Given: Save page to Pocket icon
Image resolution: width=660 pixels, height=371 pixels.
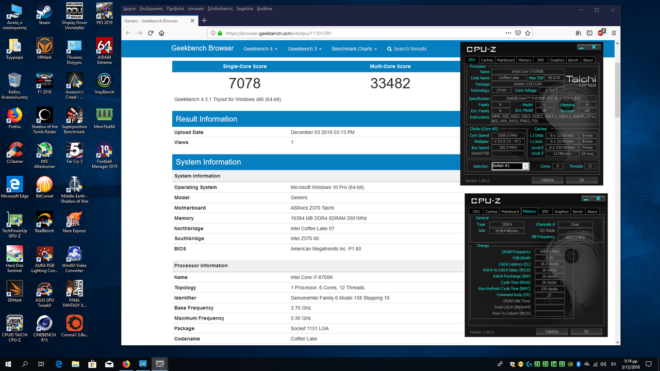Looking at the screenshot, I should click(x=518, y=33).
